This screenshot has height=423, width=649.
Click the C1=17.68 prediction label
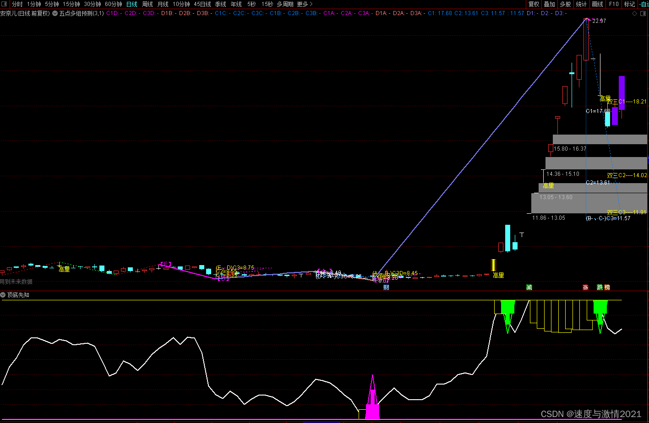[598, 111]
